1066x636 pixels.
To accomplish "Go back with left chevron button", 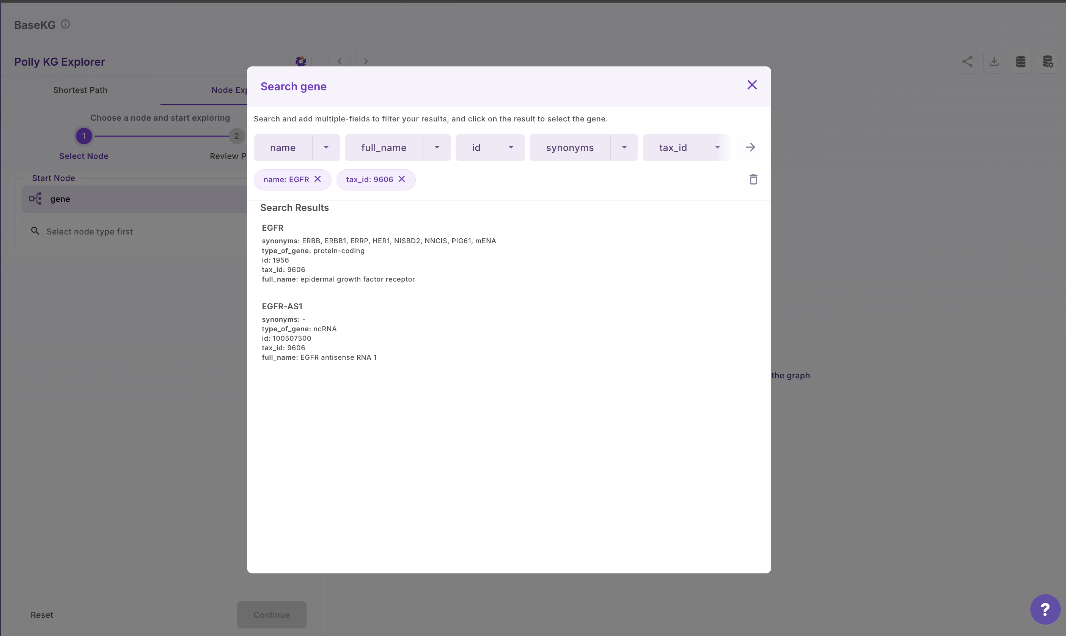I will pos(340,61).
